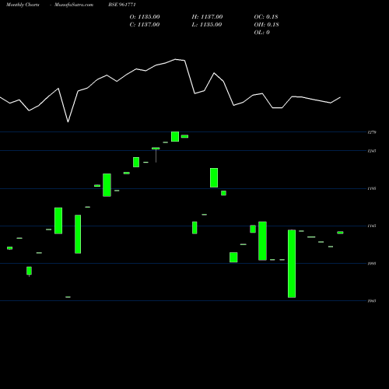
Task: Select the low value 'L: 1135.00'
Action: 207,25
